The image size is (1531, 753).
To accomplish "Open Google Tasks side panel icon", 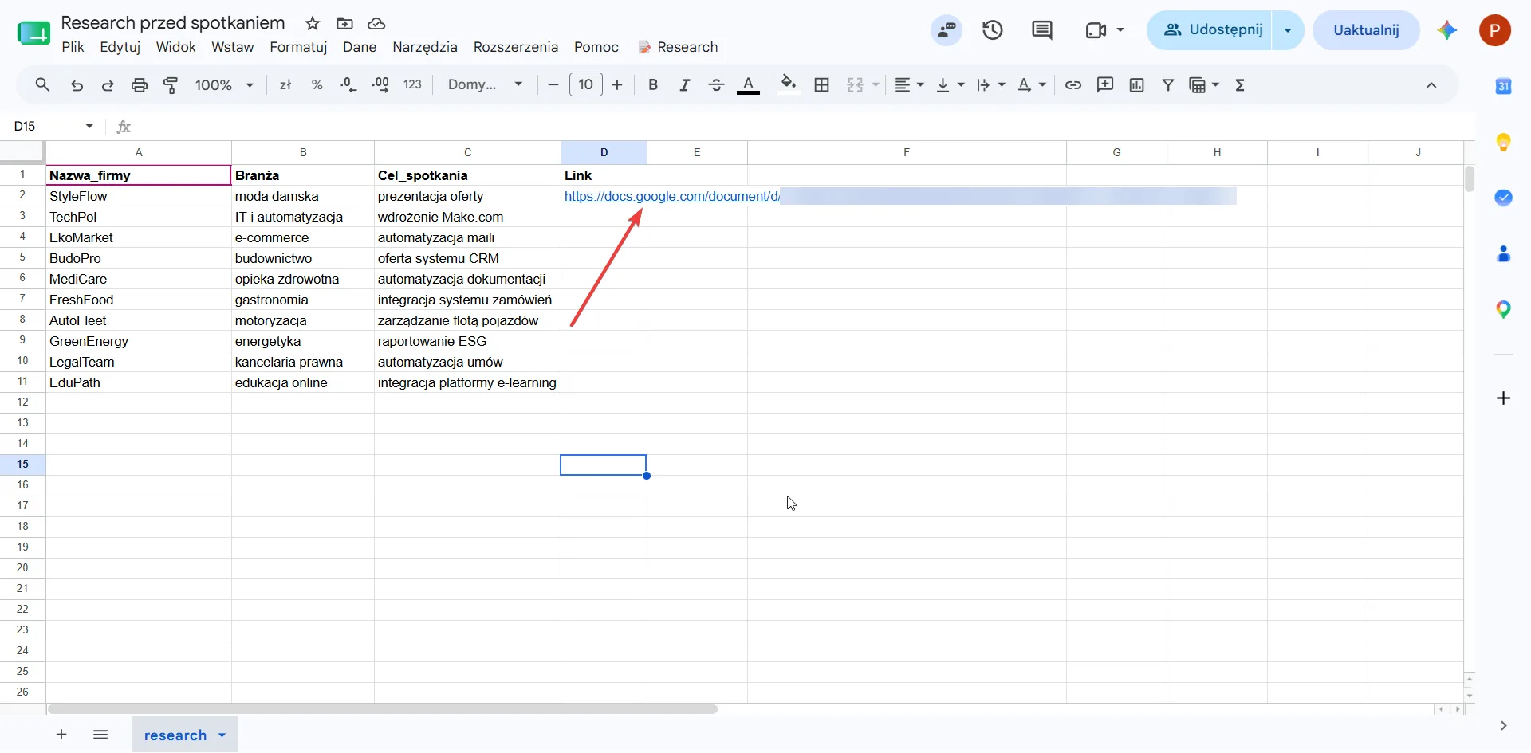I will tap(1503, 198).
